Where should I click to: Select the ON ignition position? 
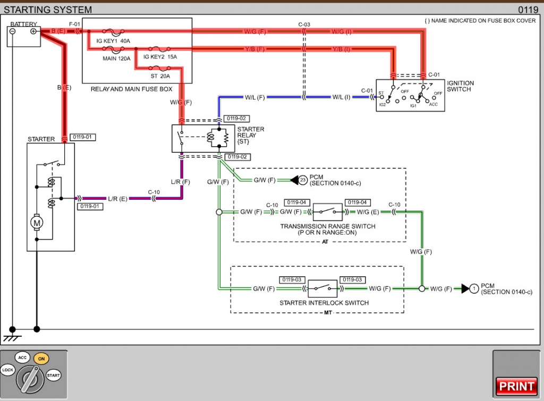tap(41, 359)
